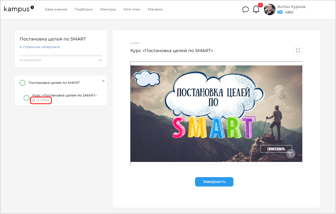Open Менторы menu
The width and height of the screenshot is (336, 214).
pyautogui.click(x=108, y=9)
